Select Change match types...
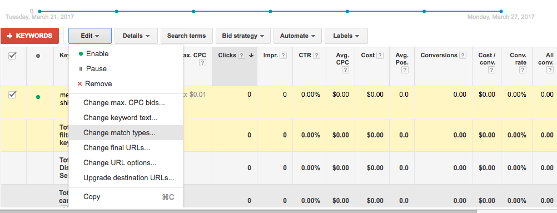The height and width of the screenshot is (213, 557). pyautogui.click(x=126, y=132)
